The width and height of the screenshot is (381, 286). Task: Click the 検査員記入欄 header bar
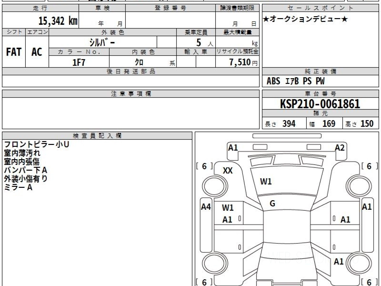(97, 136)
